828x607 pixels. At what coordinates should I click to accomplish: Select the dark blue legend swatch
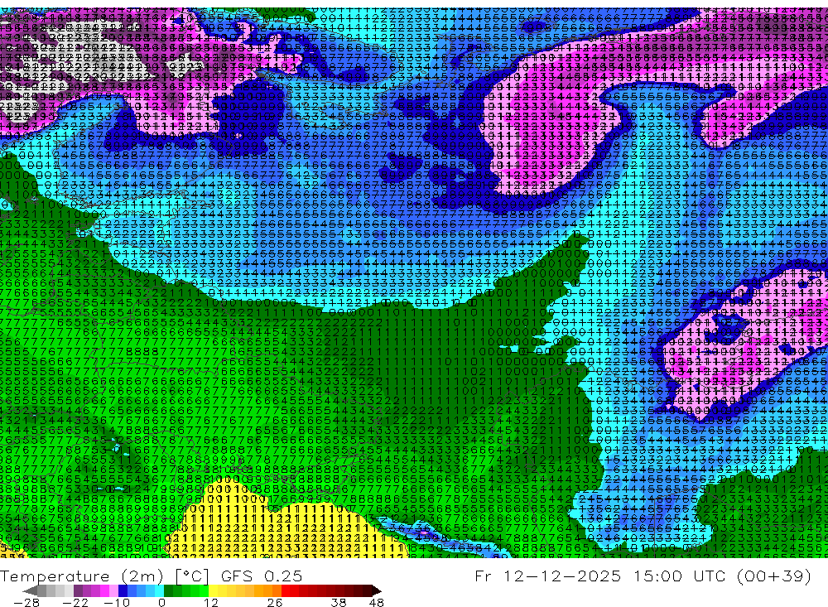pyautogui.click(x=123, y=590)
